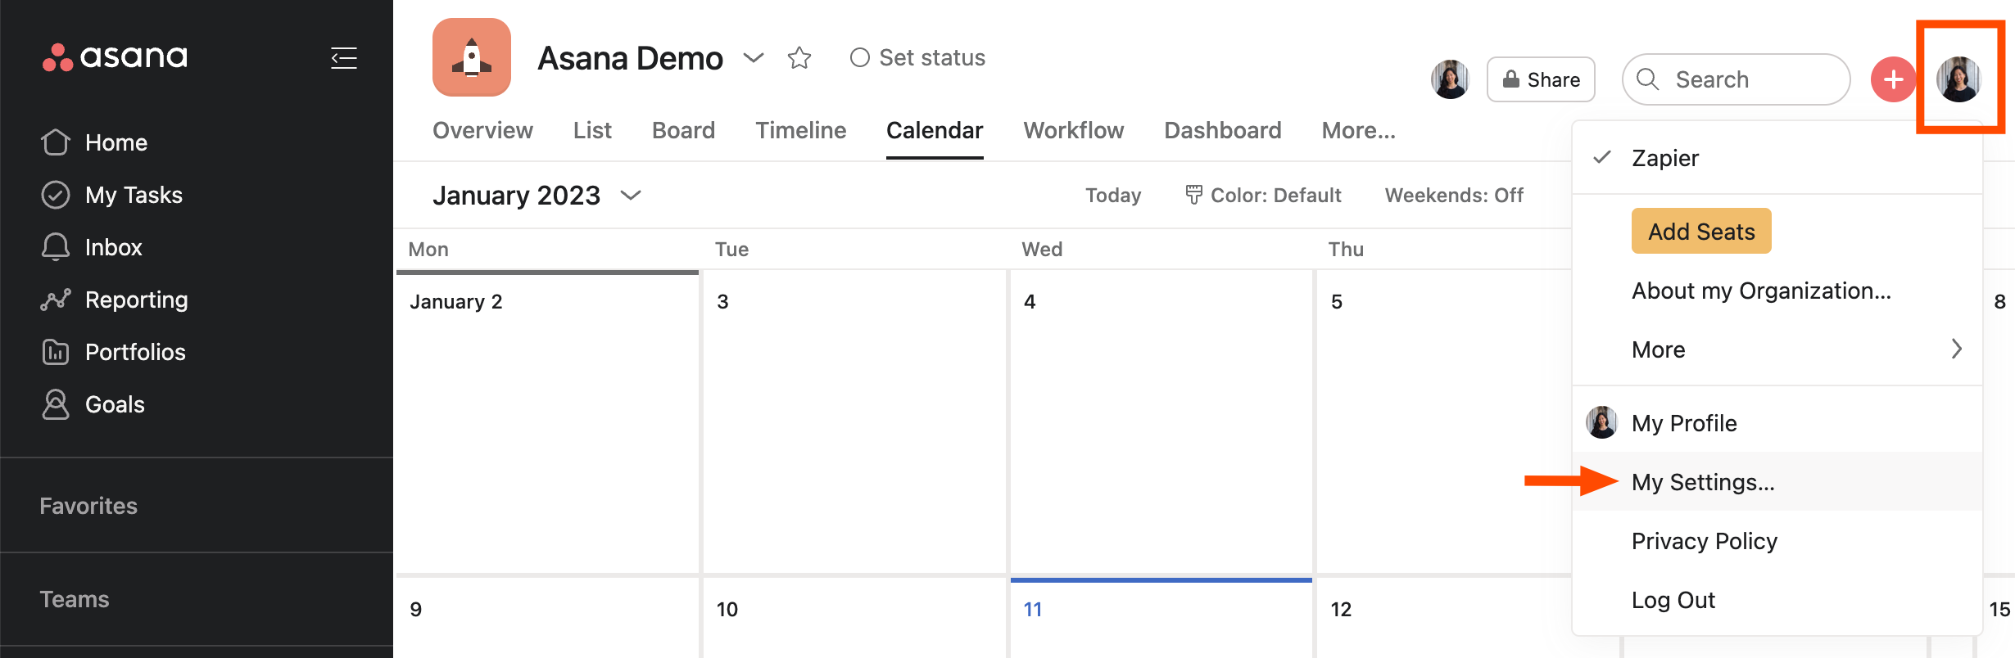Image resolution: width=2015 pixels, height=658 pixels.
Task: Open the More... tabs menu
Action: coord(1359,130)
